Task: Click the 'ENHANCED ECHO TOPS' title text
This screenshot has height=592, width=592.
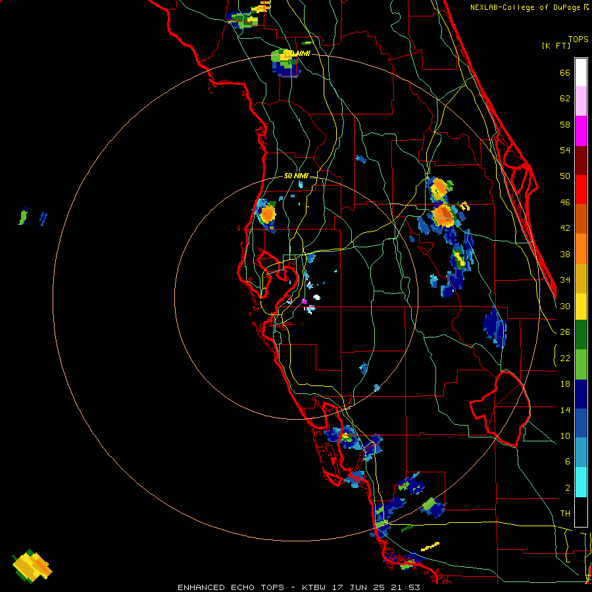Action: (231, 587)
